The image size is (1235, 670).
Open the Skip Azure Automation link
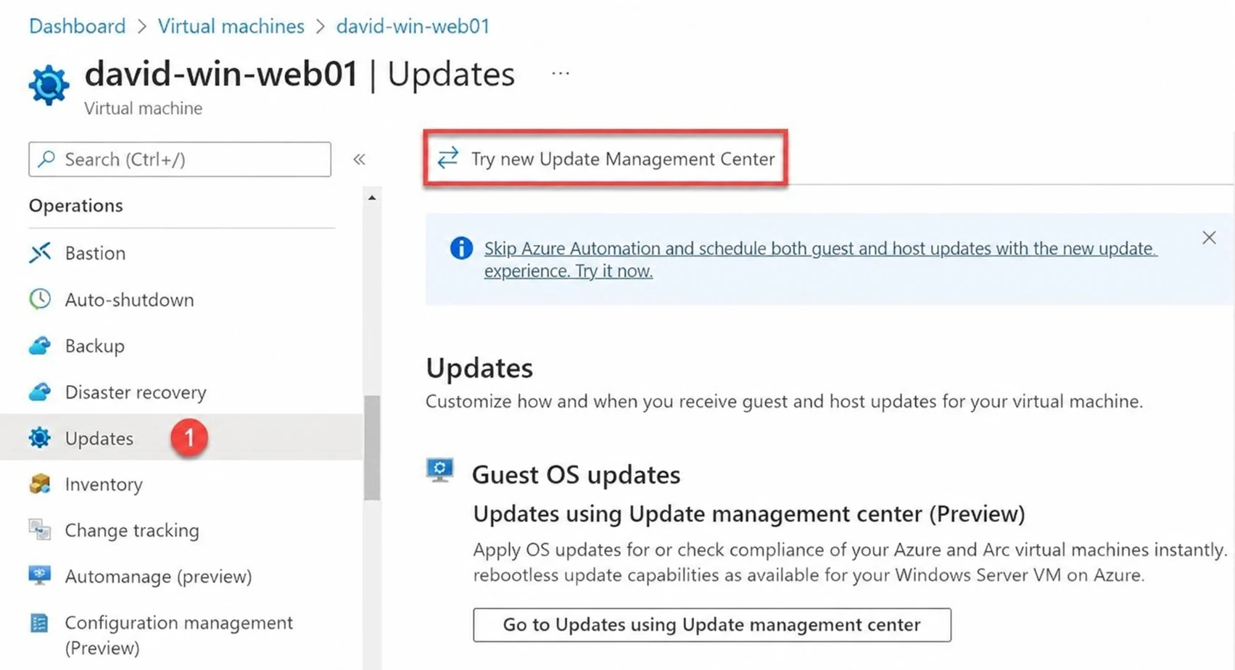820,259
